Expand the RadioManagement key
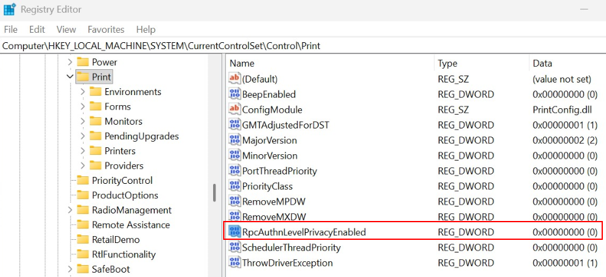The image size is (606, 277). coord(70,210)
